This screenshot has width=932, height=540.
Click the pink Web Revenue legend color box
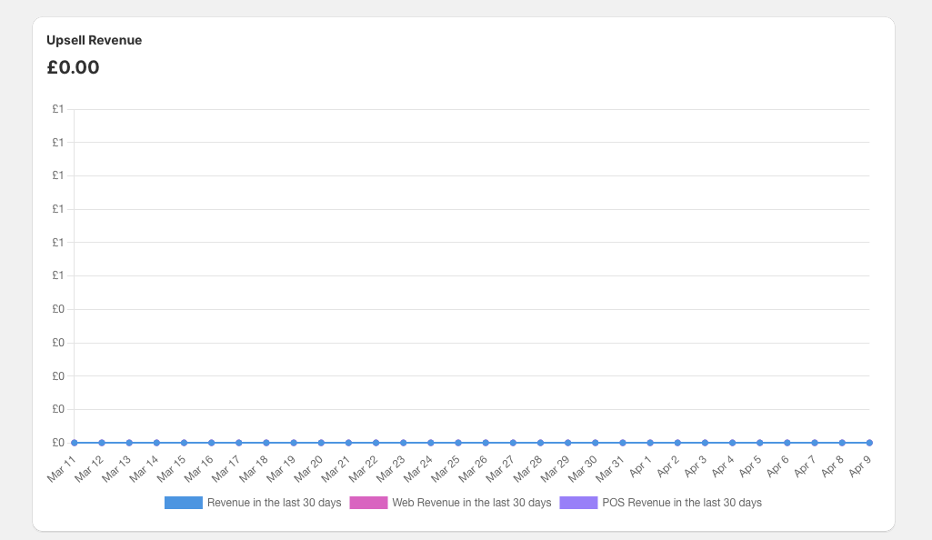[368, 503]
